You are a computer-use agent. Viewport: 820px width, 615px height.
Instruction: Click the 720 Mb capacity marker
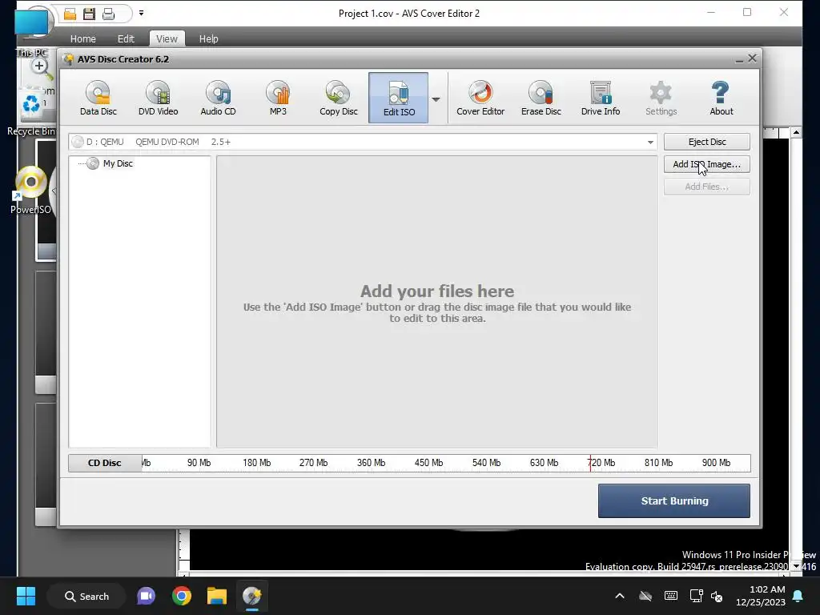tap(601, 463)
